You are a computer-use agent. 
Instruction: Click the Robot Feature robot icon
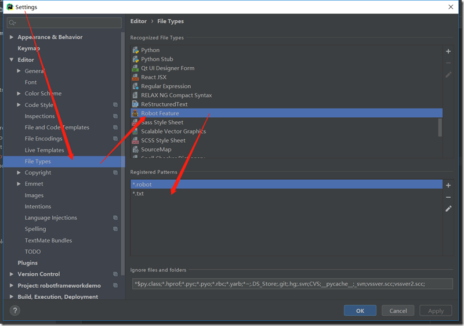pyautogui.click(x=135, y=113)
